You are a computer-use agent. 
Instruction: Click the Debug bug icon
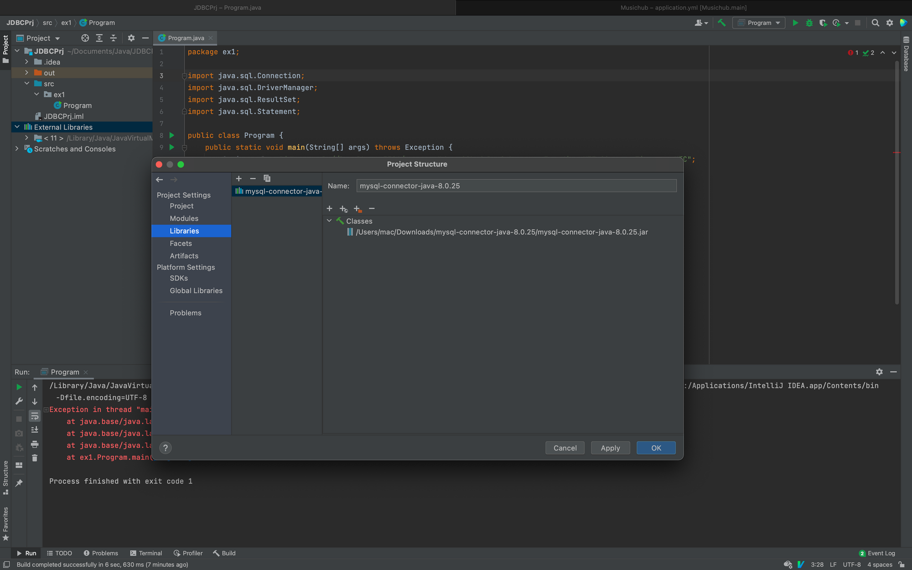click(x=809, y=23)
